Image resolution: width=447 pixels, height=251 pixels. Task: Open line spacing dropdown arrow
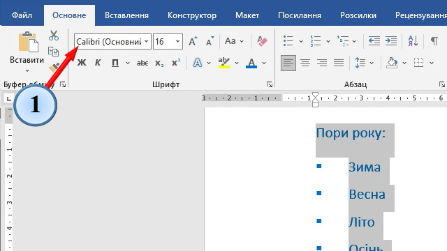pyautogui.click(x=372, y=63)
